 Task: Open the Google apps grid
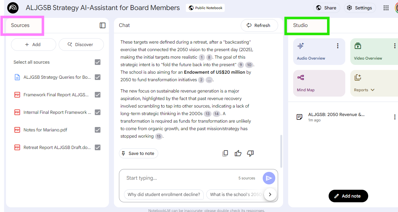386,8
